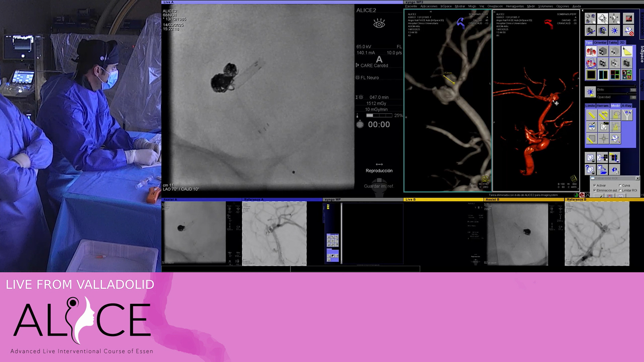Switch to the X-Ray tab

(x=627, y=105)
